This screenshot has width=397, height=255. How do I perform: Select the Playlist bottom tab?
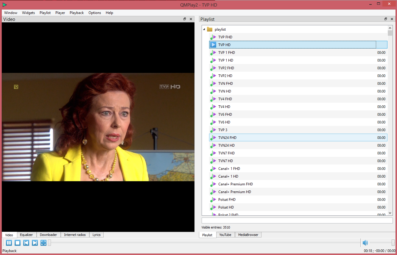(x=207, y=235)
